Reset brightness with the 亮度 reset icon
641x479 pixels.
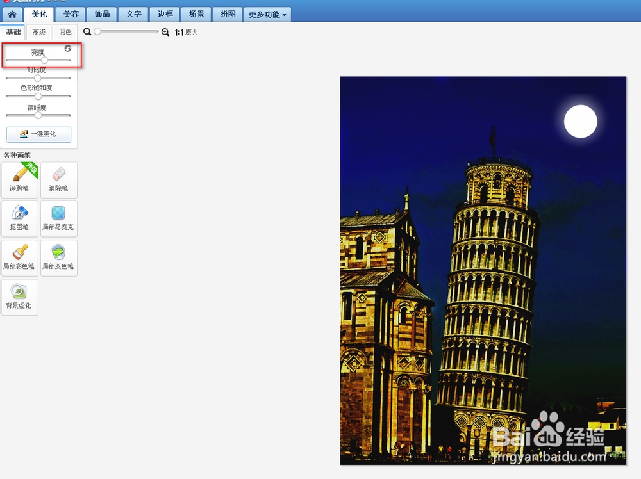[x=68, y=49]
